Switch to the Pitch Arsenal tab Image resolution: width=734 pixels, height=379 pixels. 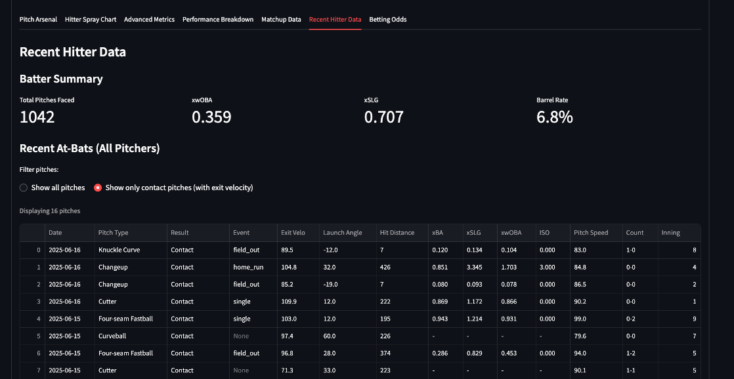point(38,19)
